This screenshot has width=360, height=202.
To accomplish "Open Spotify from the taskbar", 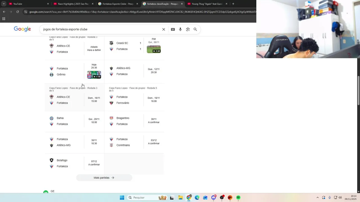I will (x=238, y=198).
